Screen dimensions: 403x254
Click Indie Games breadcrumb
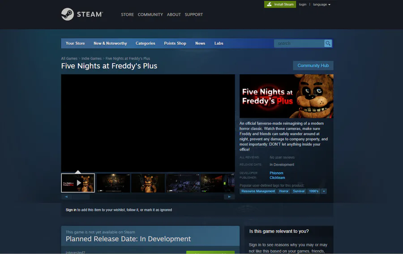(91, 59)
